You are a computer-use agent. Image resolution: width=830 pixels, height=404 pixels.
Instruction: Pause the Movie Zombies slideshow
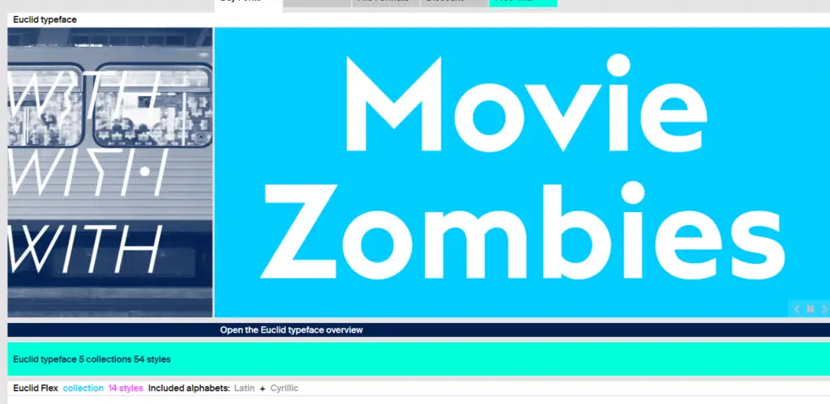click(810, 309)
